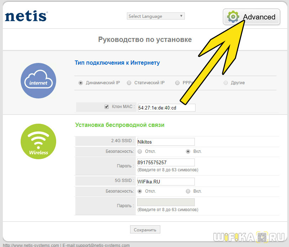Screen dimensions: 289x247
Task: Click the netis logo
Action: (x=26, y=16)
